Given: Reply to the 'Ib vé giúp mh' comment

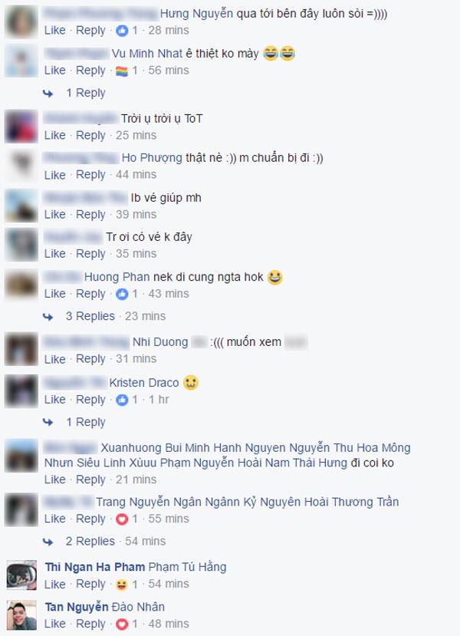Looking at the screenshot, I should (90, 214).
